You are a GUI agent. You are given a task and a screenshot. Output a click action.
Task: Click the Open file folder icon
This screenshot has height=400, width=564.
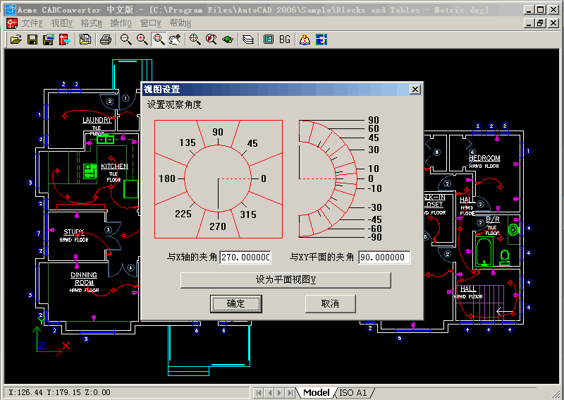(x=16, y=40)
